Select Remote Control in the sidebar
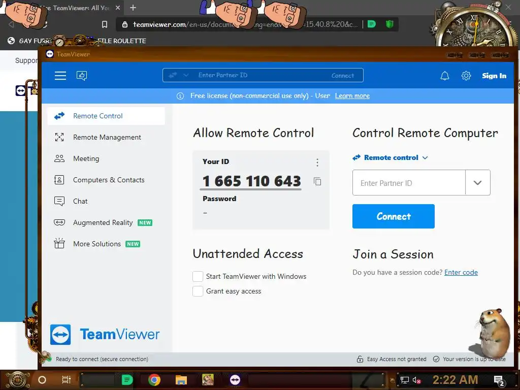Viewport: 520px width, 390px height. pos(106,116)
